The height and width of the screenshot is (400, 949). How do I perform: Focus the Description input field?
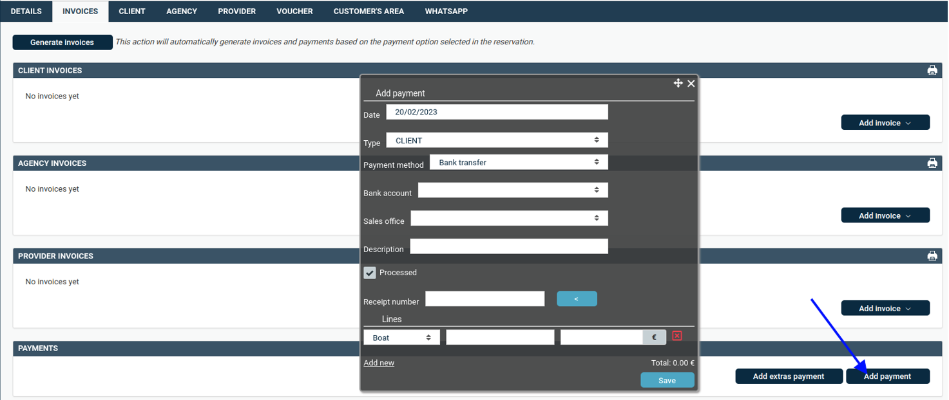coord(509,246)
